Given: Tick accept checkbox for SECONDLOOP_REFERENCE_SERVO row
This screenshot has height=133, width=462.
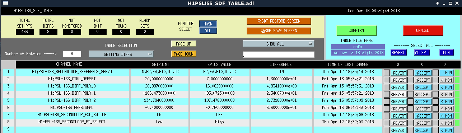Looking at the screenshot, I should coord(411,72).
